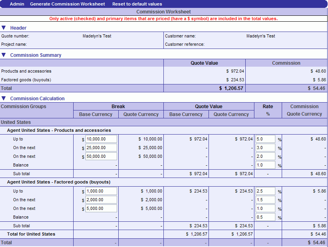
Task: Click the Quote Currency $ 50,000.00 cell
Action: tap(150, 156)
